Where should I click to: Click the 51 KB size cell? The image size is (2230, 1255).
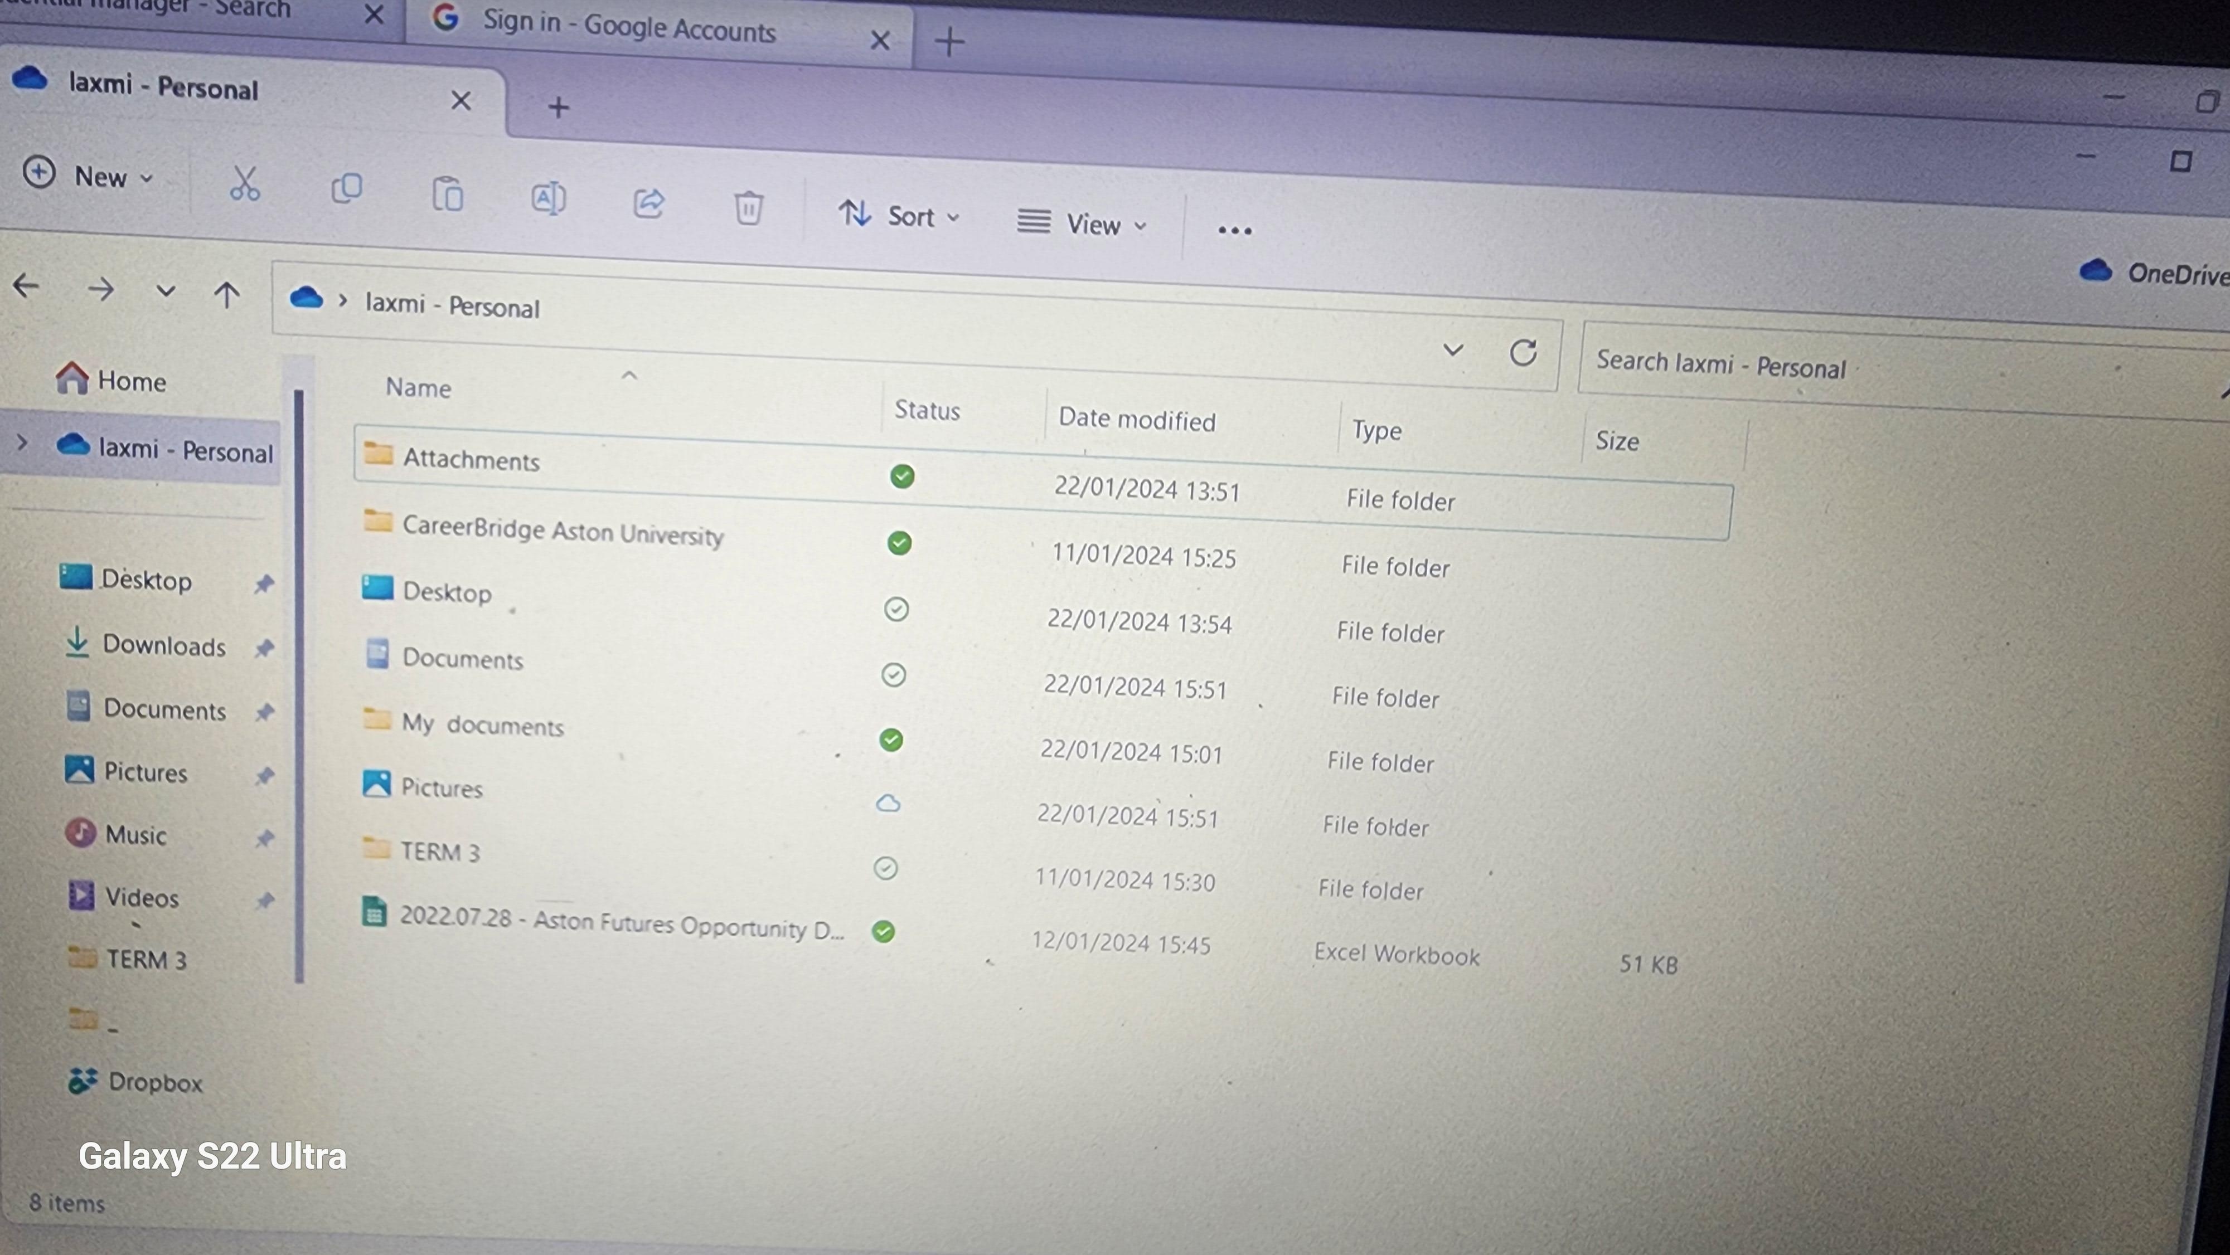pos(1649,964)
